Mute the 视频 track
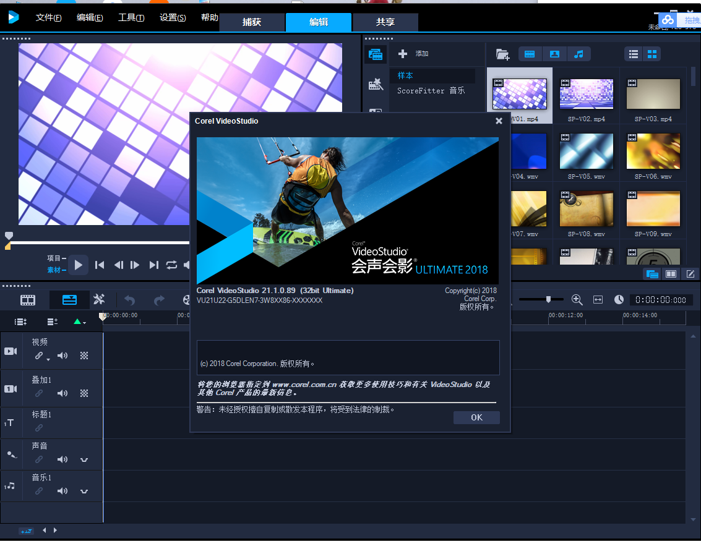Screen dimensions: 701x541 [x=62, y=356]
